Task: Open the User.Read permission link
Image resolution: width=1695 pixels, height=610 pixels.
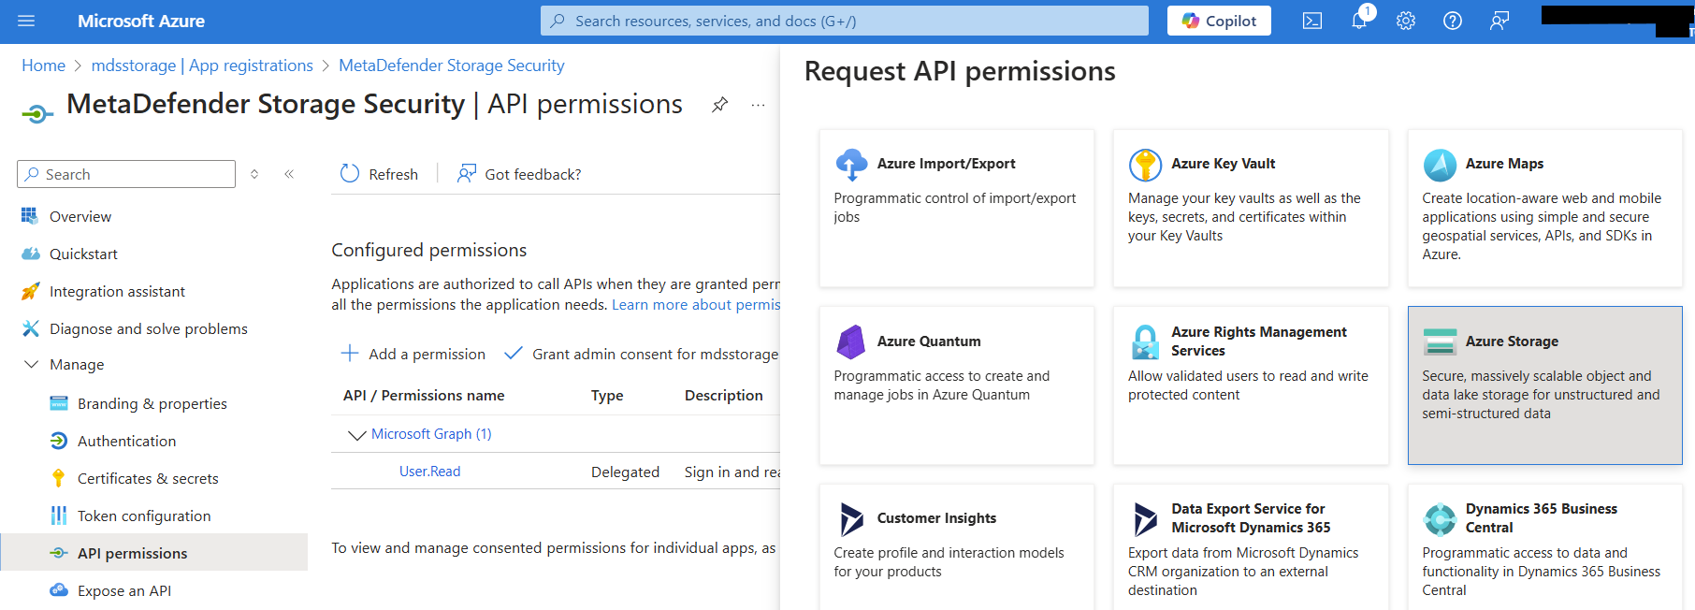Action: coord(429,472)
